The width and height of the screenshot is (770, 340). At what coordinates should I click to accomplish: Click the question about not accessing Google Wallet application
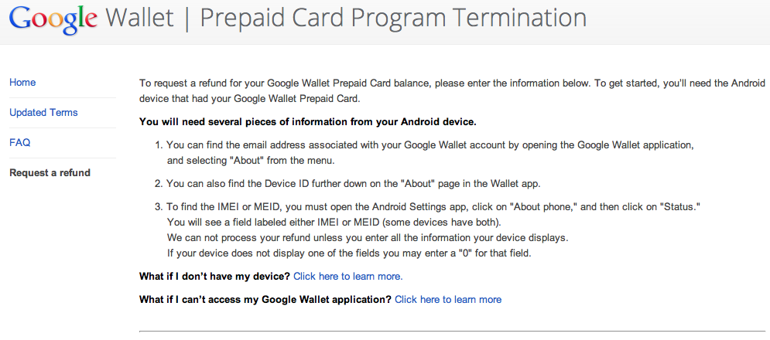tap(265, 299)
